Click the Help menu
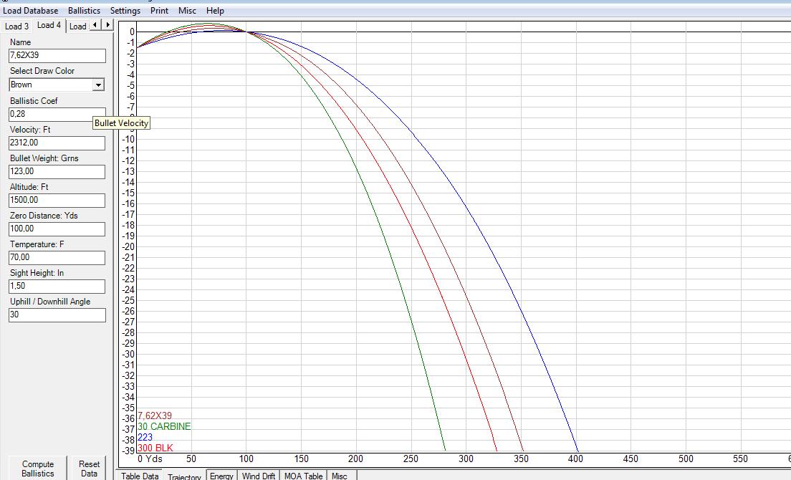Image resolution: width=791 pixels, height=480 pixels. click(215, 11)
